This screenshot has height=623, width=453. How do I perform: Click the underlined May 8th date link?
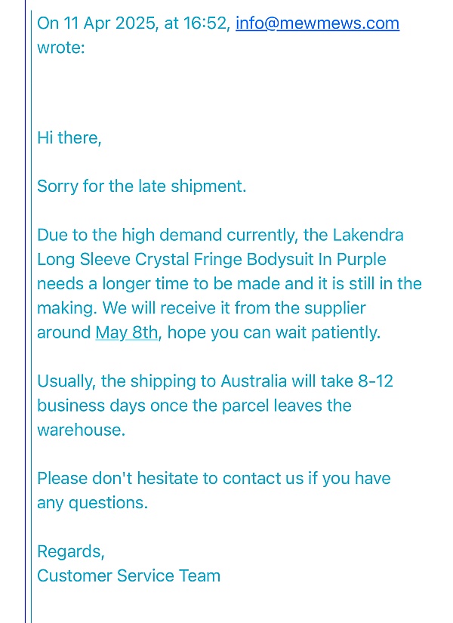[127, 332]
